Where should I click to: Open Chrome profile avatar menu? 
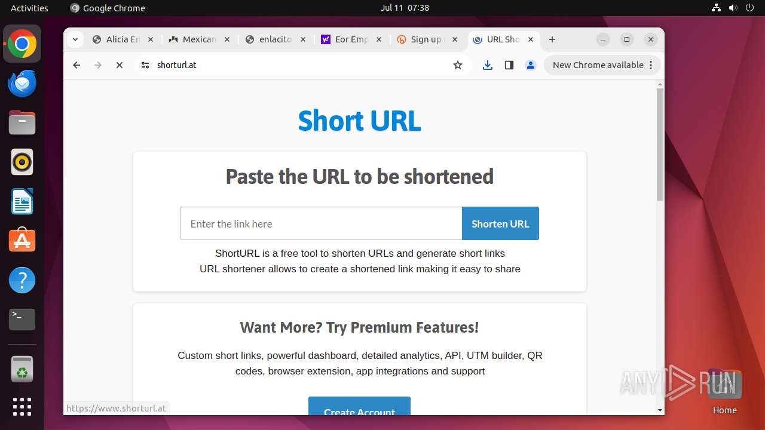pos(531,65)
